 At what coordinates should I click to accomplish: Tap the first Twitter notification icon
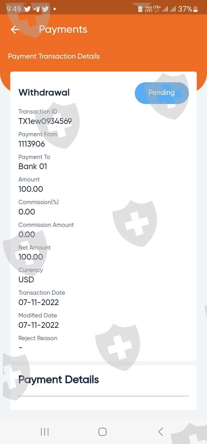(27, 9)
